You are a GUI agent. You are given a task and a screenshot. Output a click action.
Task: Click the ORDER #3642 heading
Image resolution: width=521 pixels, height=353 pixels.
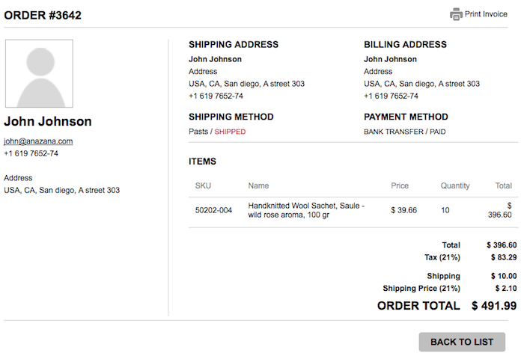point(43,15)
